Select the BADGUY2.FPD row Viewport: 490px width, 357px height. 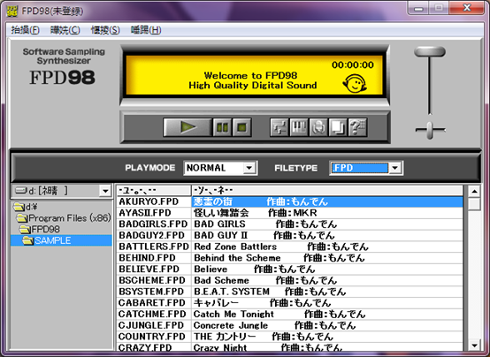[290, 236]
